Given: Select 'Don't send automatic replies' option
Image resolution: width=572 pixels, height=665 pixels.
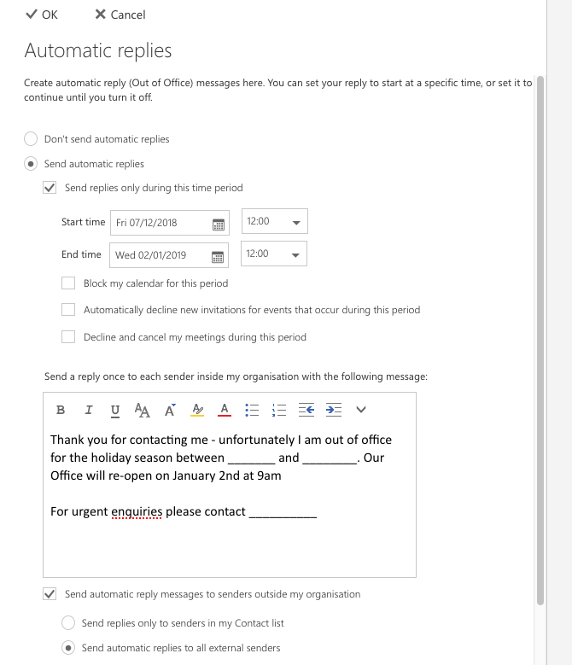Looking at the screenshot, I should coord(31,139).
